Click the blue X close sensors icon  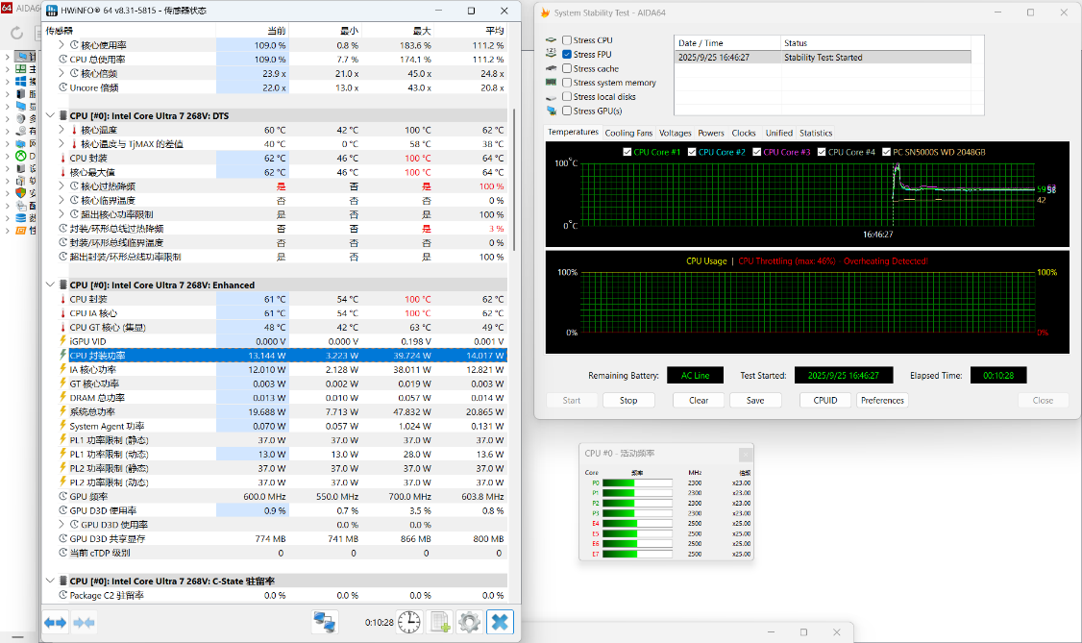tap(500, 622)
